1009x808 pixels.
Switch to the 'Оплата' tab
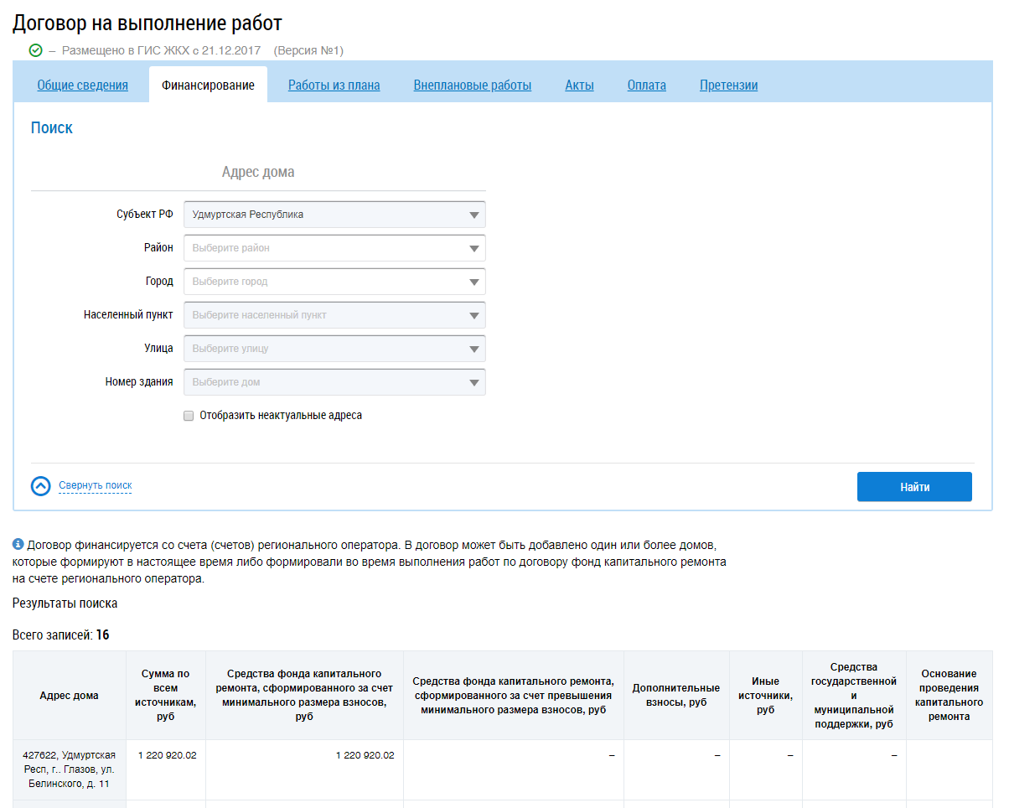tap(646, 85)
